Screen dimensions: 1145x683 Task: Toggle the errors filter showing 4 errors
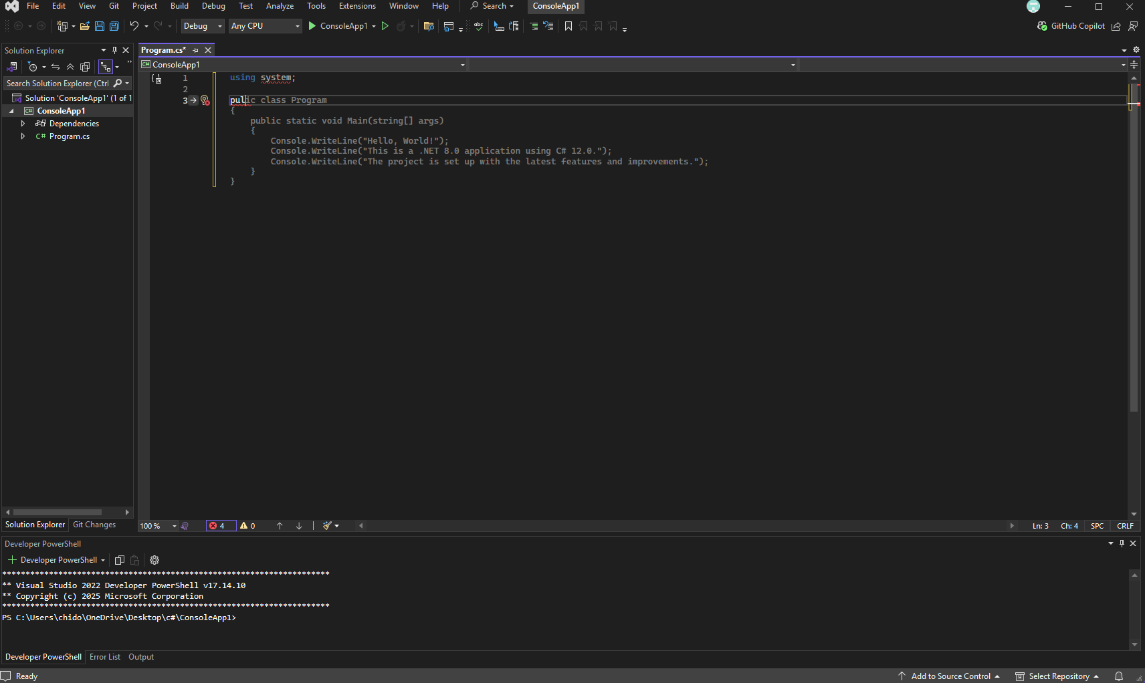click(x=221, y=526)
